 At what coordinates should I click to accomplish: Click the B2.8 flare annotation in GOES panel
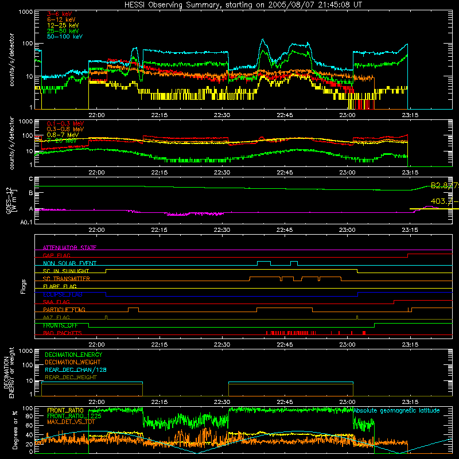445,185
